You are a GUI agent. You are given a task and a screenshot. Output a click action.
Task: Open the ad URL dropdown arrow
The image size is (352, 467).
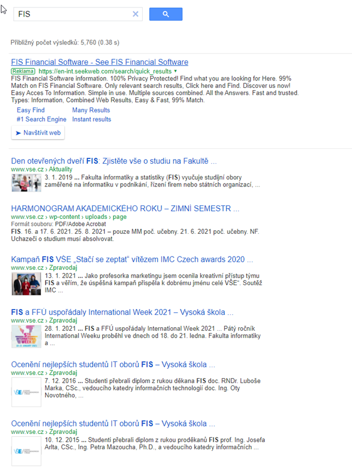coord(175,71)
